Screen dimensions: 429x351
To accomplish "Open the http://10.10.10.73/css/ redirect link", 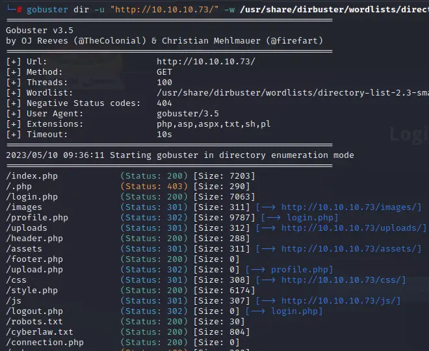I will 341,280.
